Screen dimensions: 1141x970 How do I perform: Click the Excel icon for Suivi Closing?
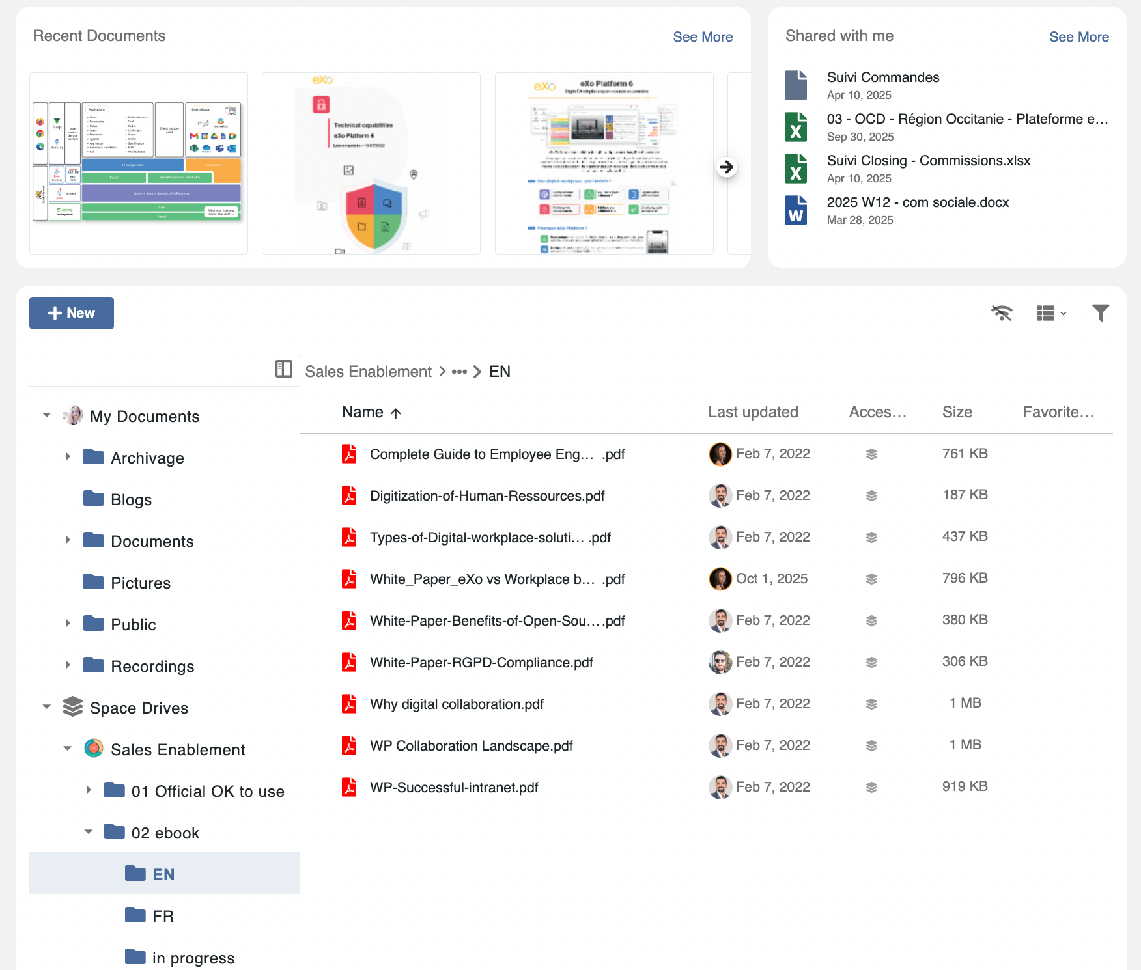coord(796,169)
